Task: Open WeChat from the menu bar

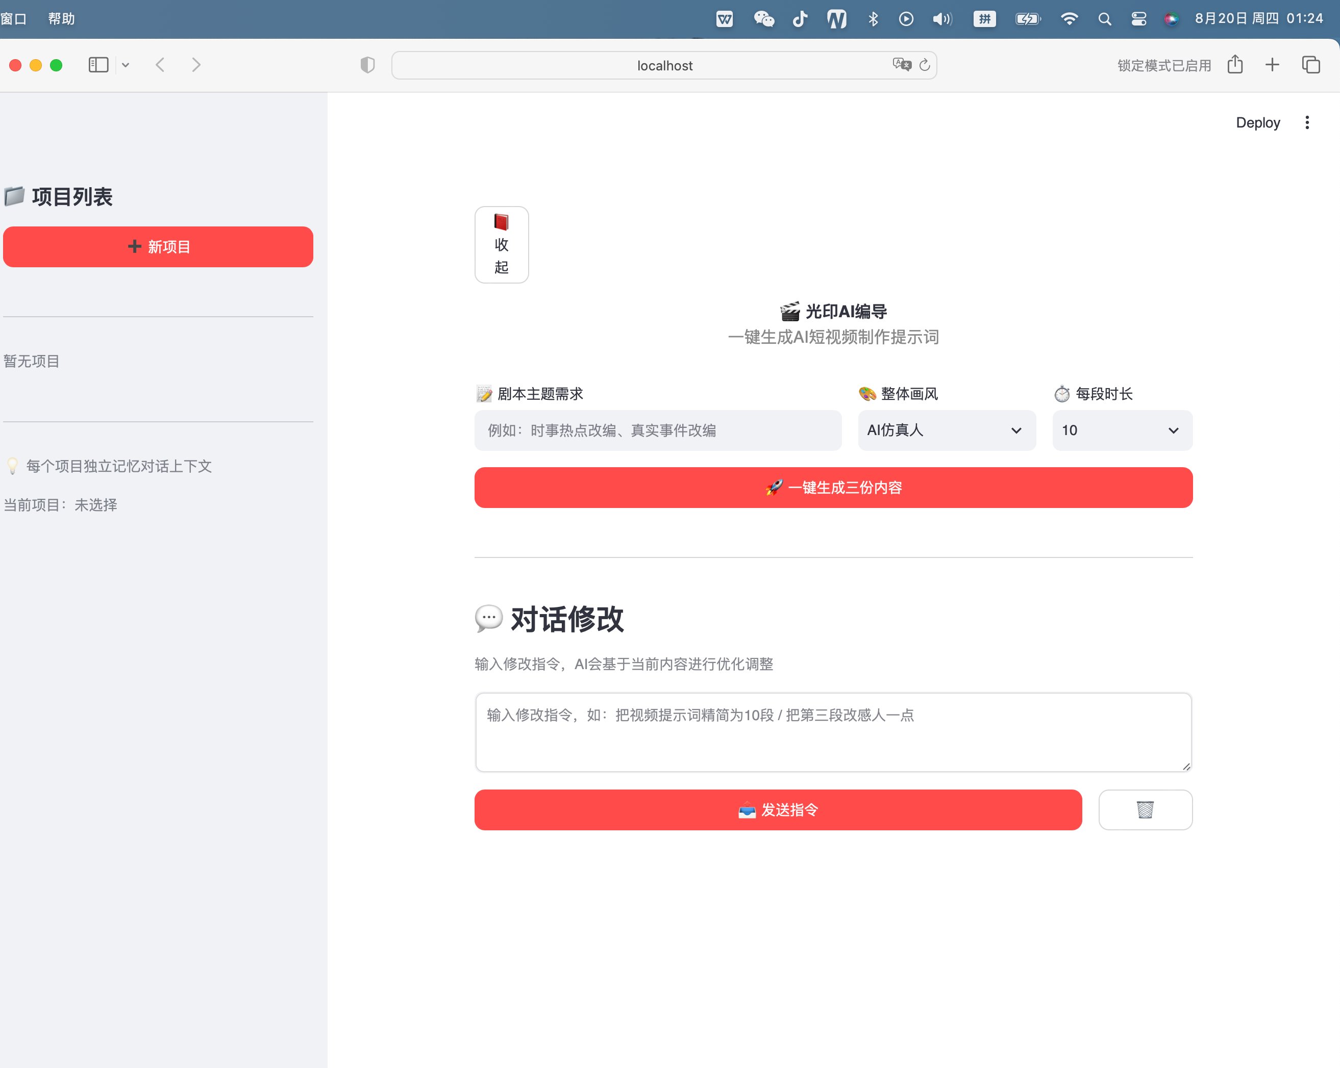Action: [x=764, y=19]
